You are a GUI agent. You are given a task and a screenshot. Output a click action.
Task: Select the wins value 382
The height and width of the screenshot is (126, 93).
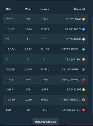28,19
